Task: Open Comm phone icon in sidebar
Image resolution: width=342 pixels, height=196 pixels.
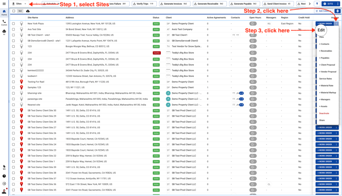Action: (4, 22)
